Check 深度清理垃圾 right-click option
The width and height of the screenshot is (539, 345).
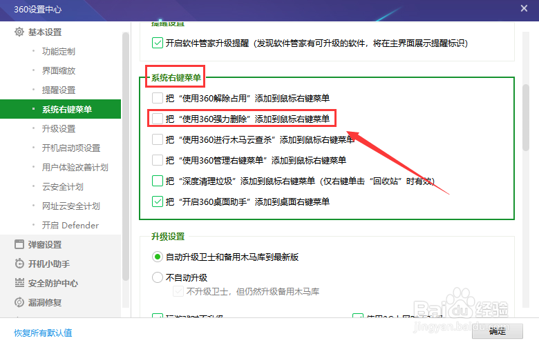(158, 181)
